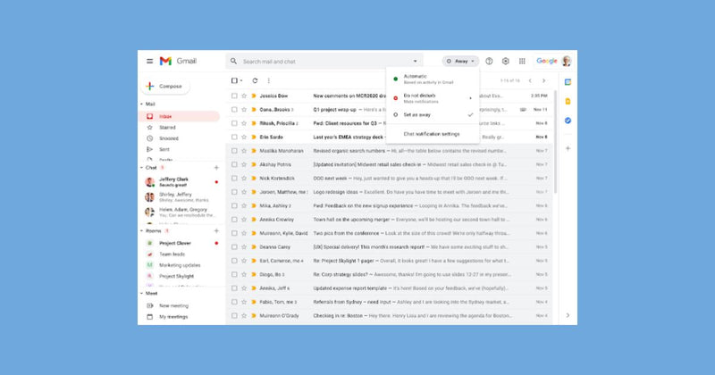
Task: Collapse the Meet section
Action: point(142,294)
